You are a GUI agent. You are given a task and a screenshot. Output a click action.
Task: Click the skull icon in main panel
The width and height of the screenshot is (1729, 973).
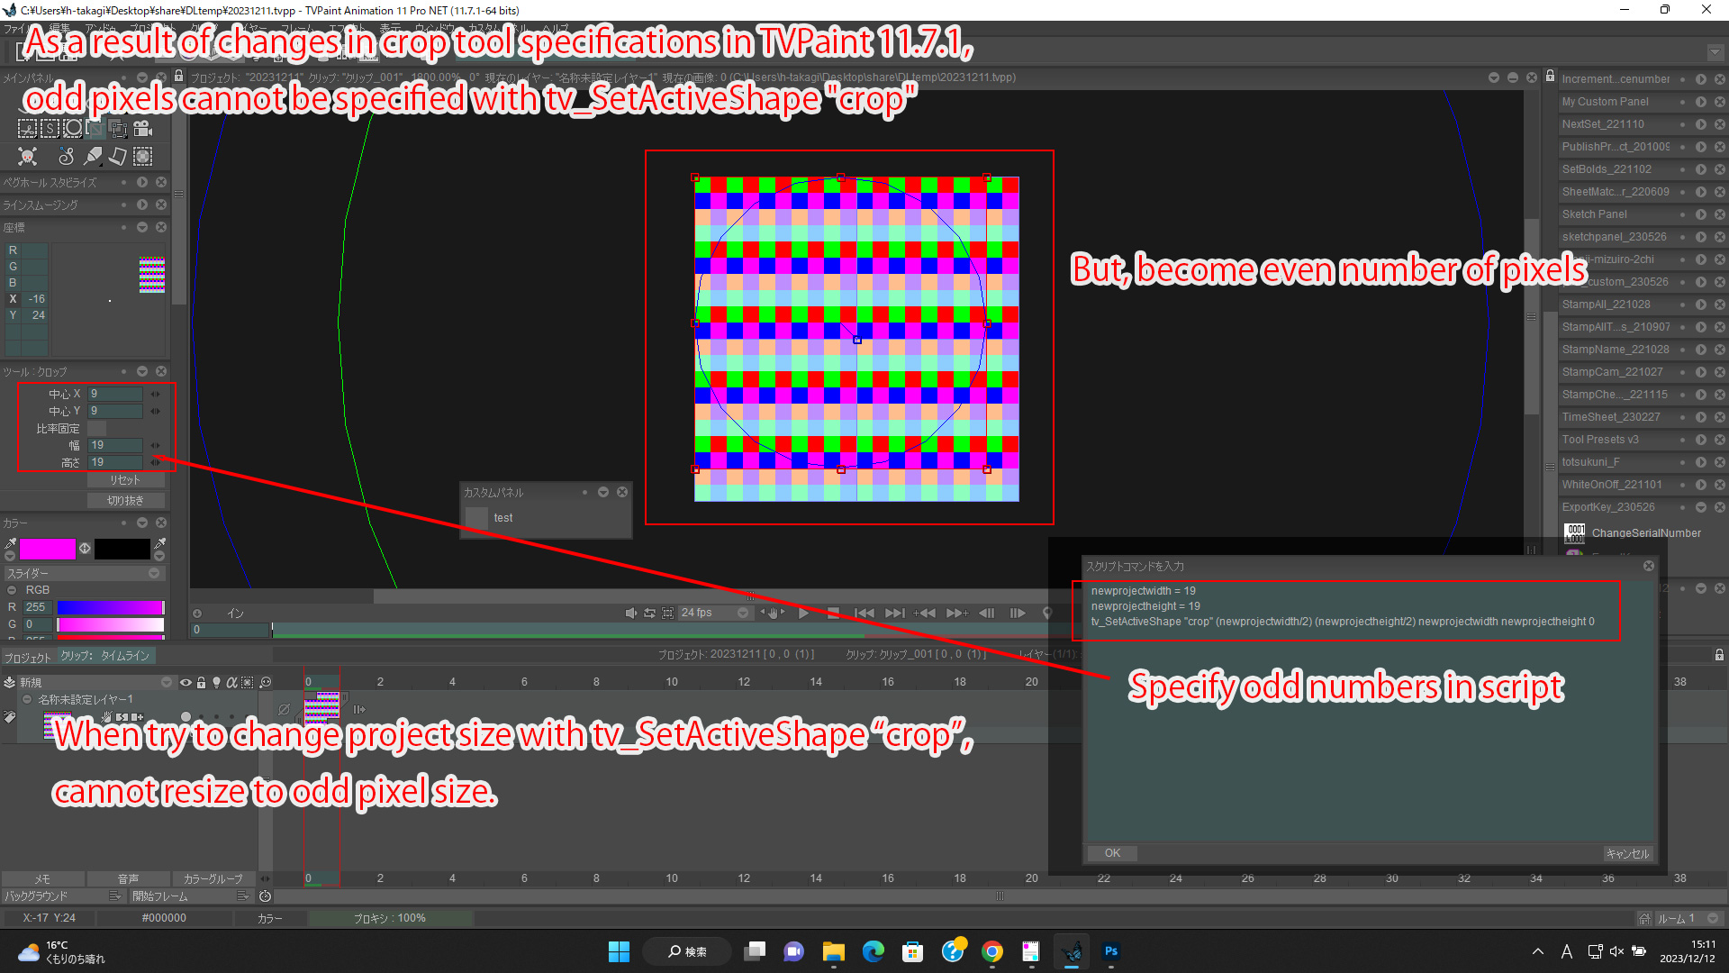(x=28, y=157)
